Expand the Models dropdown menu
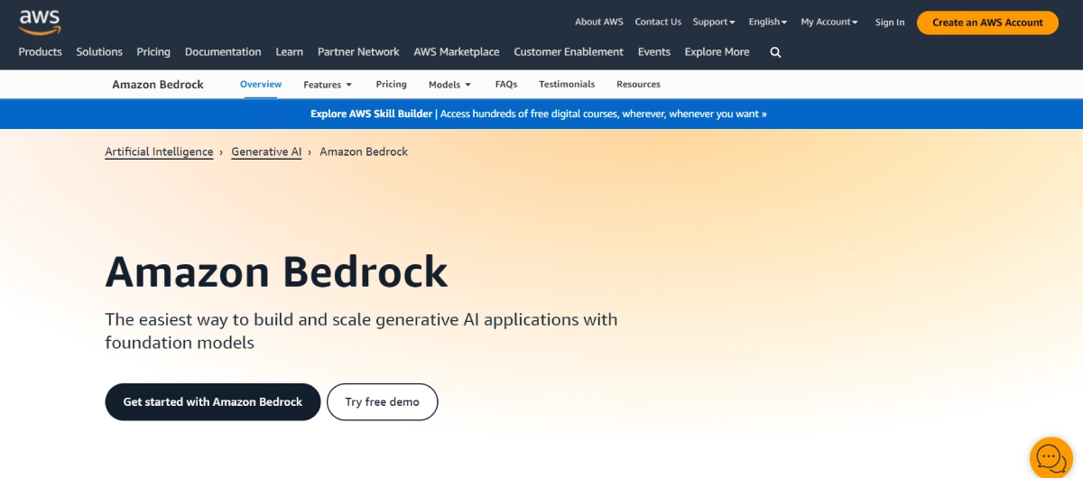This screenshot has height=478, width=1083. coord(449,85)
